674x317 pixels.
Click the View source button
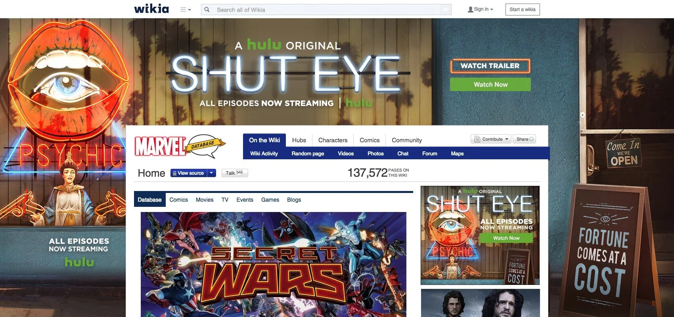click(x=189, y=173)
